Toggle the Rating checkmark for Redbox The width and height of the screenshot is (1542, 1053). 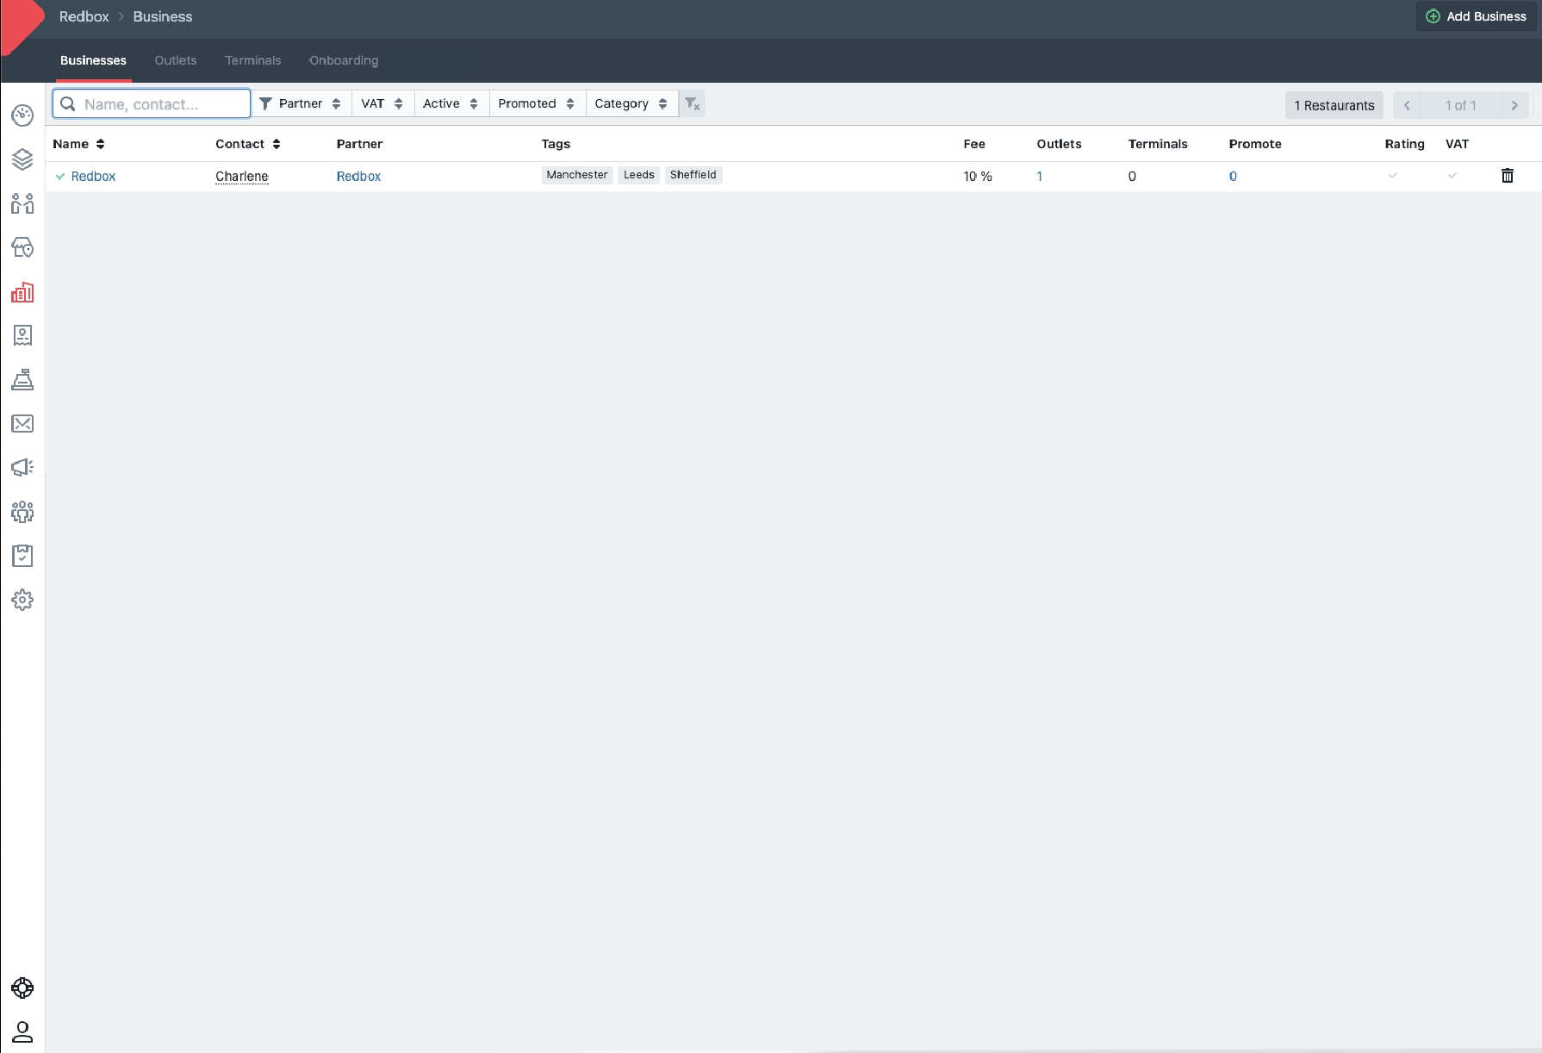1393,176
